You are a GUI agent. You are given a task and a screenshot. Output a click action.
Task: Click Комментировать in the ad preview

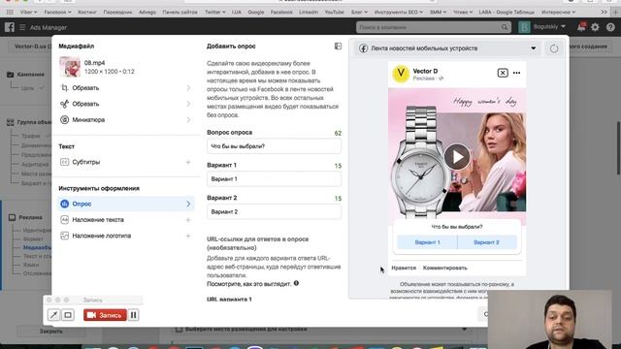pos(444,268)
